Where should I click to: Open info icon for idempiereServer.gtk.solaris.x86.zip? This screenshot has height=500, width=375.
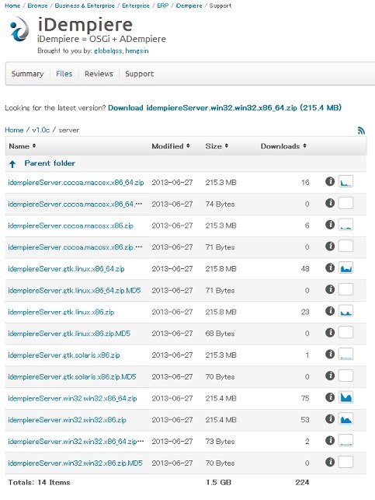pyautogui.click(x=330, y=354)
